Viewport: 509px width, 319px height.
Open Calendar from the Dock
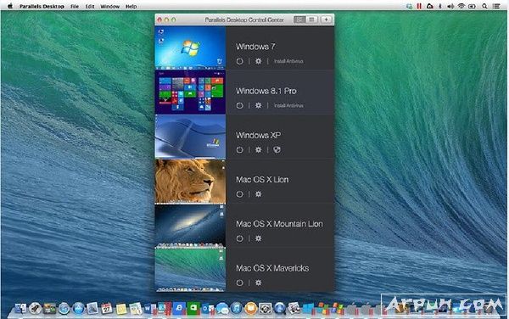pos(107,308)
